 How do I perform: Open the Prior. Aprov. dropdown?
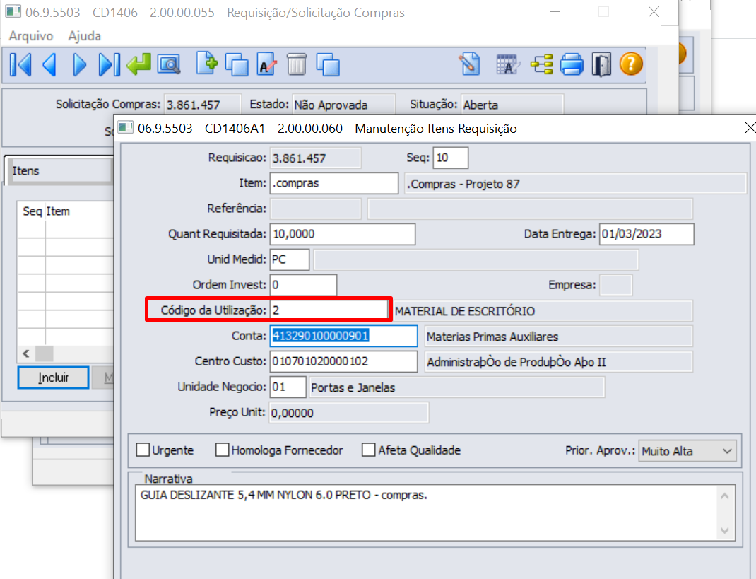point(729,450)
